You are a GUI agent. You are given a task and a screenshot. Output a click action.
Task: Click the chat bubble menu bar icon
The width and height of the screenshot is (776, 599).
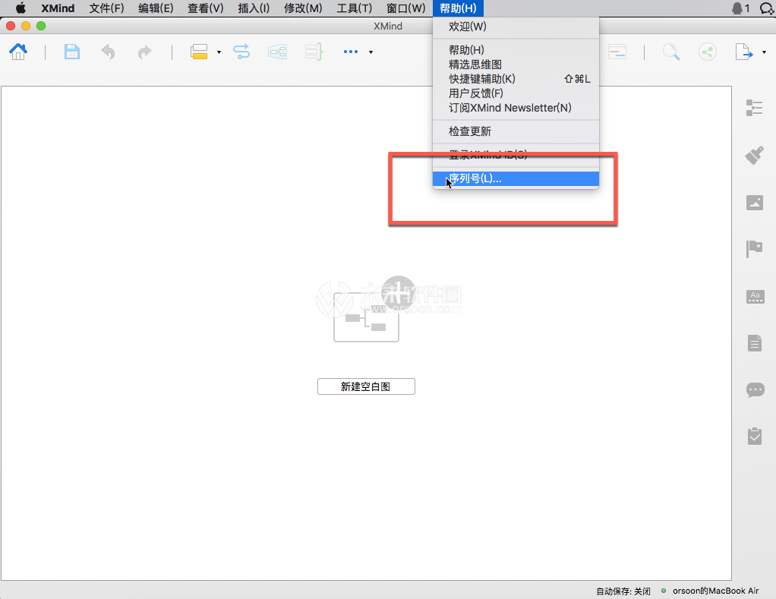767,8
